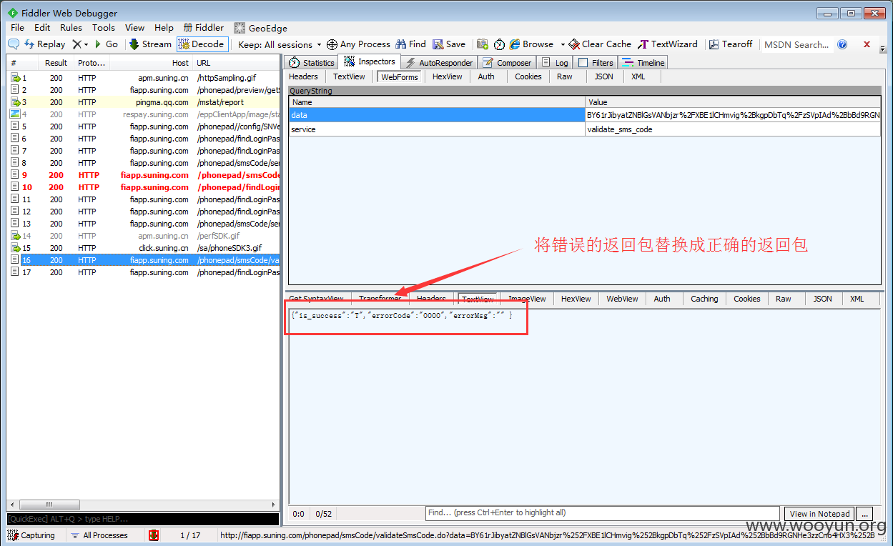Image resolution: width=893 pixels, height=546 pixels.
Task: Click the comment speech bubble toolbar icon
Action: pos(14,44)
